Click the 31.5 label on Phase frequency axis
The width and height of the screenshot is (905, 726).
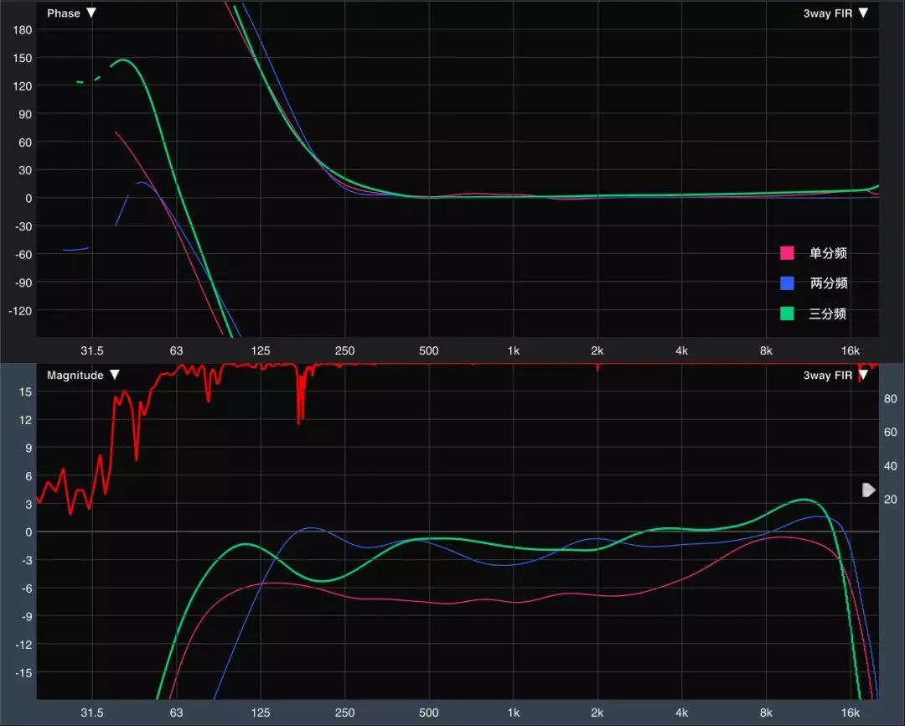point(91,350)
